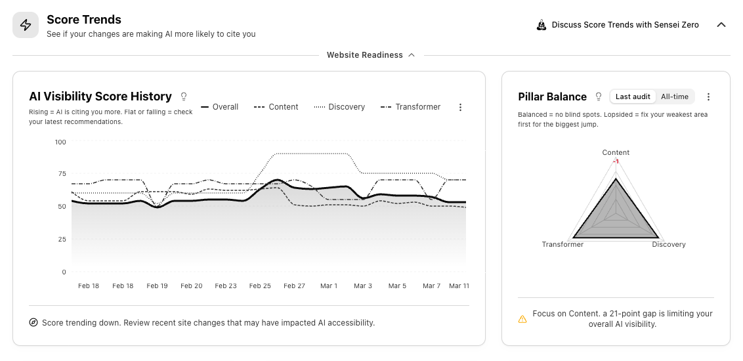This screenshot has width=743, height=361.
Task: Switch to the All-time tab
Action: [675, 96]
